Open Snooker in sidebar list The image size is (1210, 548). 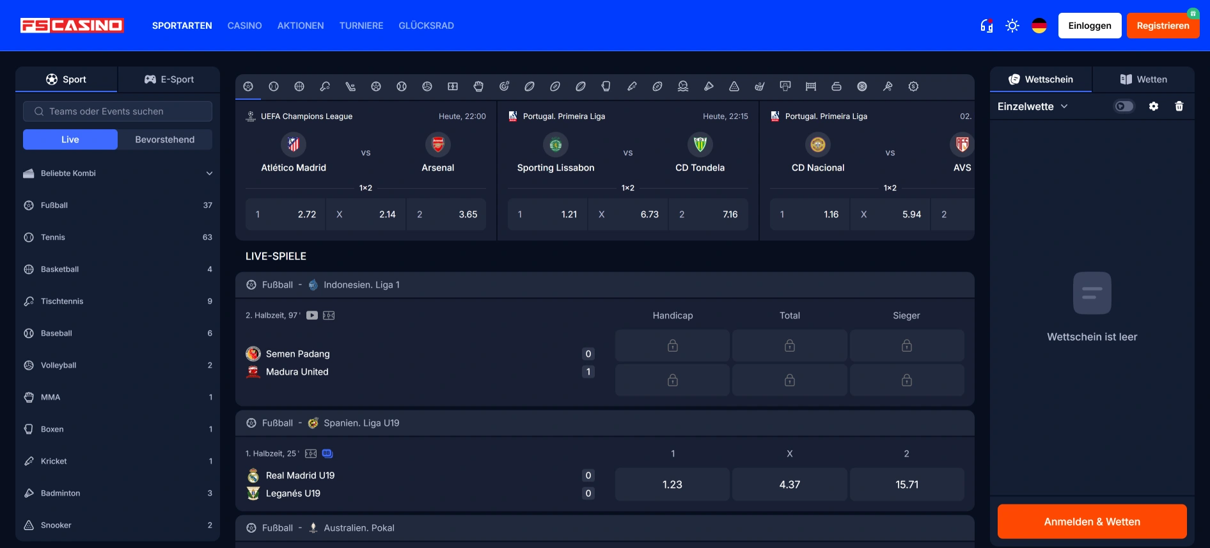[x=118, y=525]
